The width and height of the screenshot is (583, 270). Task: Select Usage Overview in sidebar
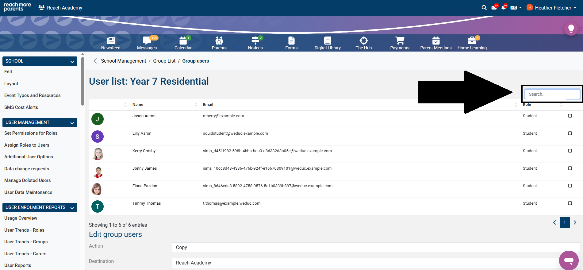click(x=21, y=218)
